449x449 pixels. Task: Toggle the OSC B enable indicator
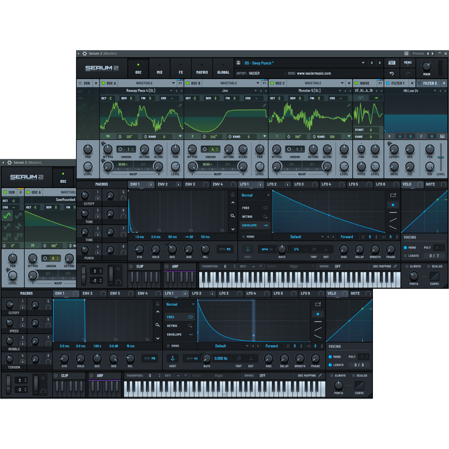point(187,83)
